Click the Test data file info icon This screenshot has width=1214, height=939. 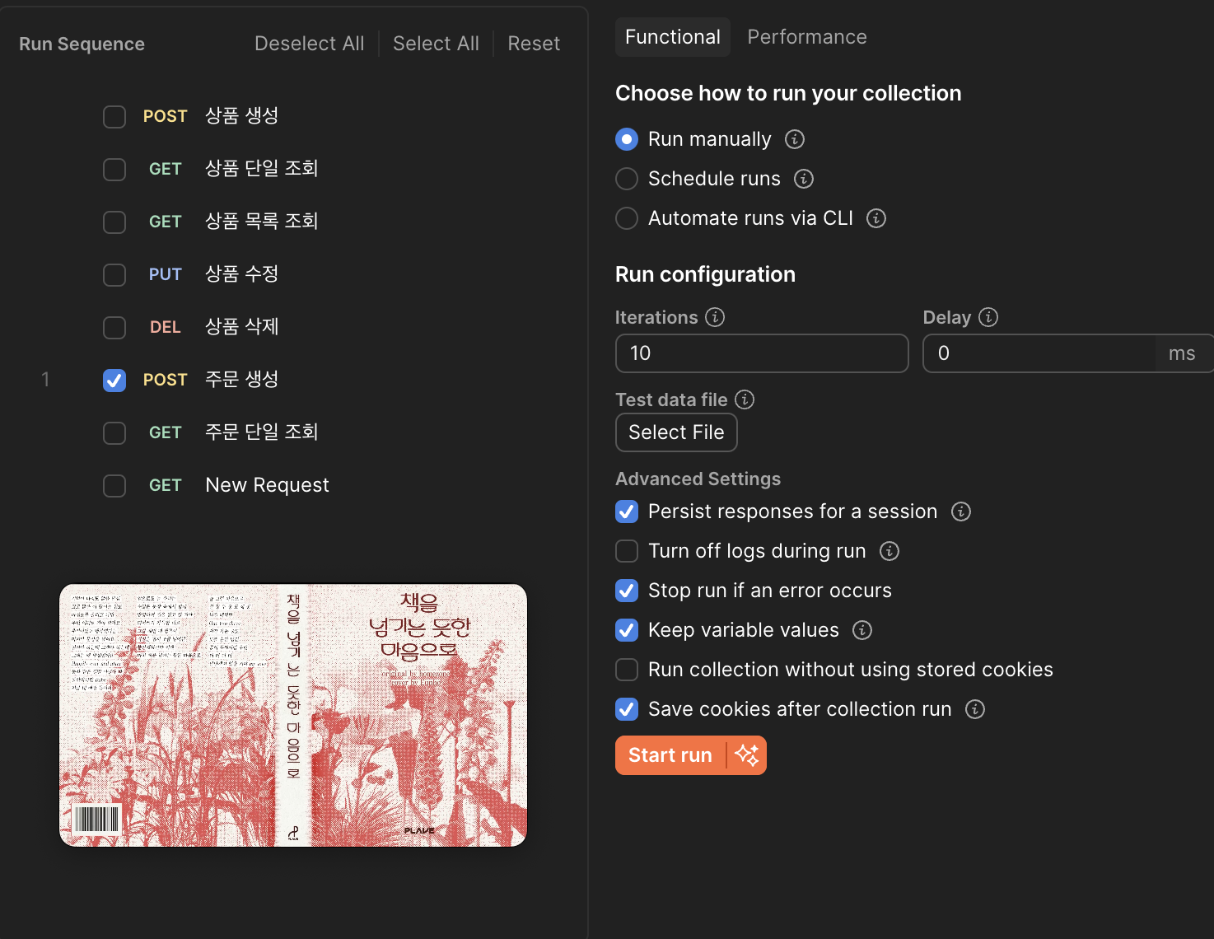pyautogui.click(x=745, y=399)
